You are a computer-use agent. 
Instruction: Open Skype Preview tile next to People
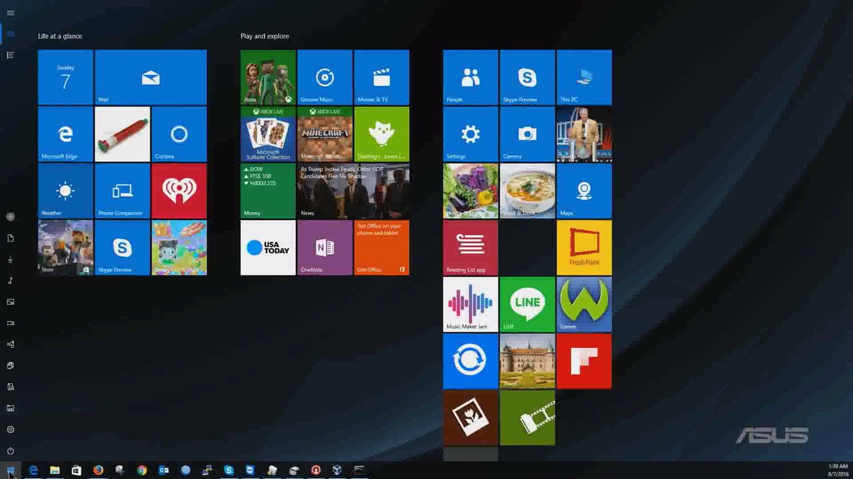click(x=527, y=77)
